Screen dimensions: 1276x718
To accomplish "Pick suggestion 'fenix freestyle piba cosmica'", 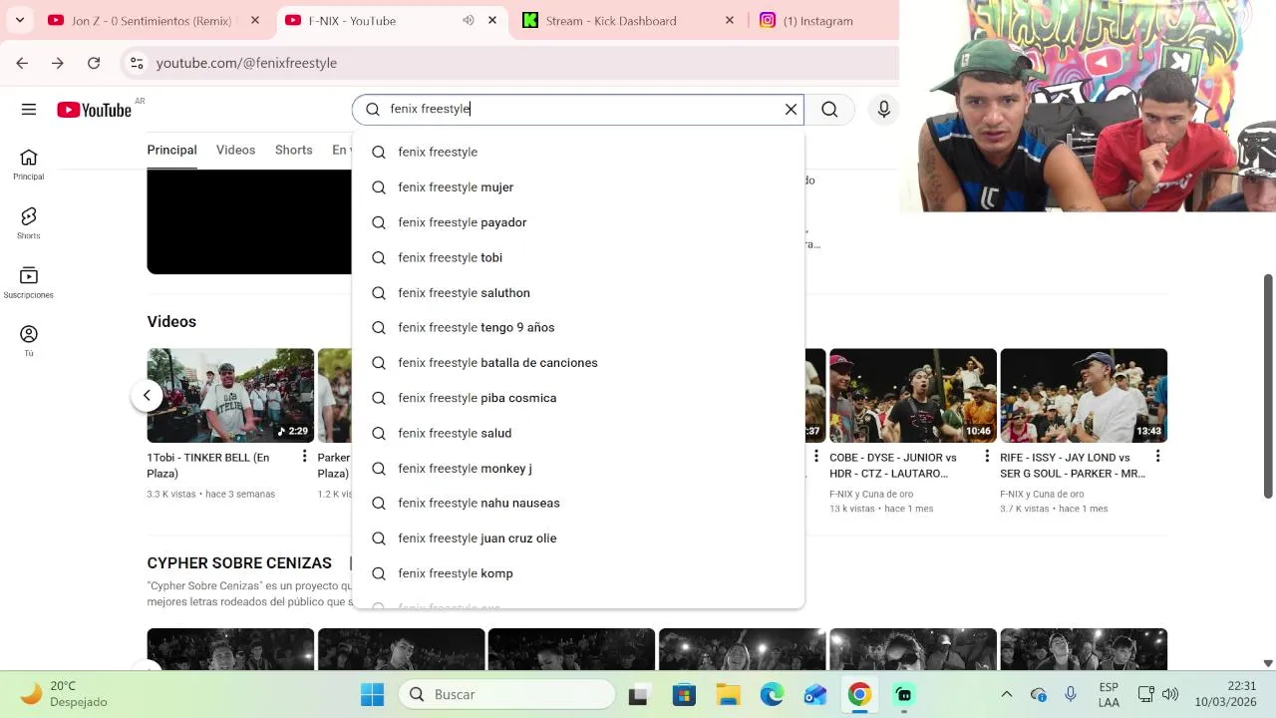I will [x=577, y=398].
